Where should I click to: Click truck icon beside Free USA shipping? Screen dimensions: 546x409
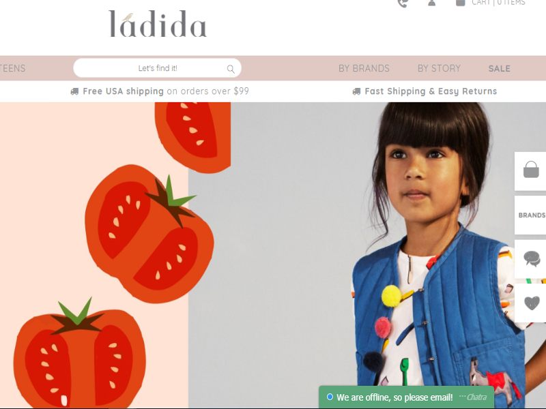(74, 91)
